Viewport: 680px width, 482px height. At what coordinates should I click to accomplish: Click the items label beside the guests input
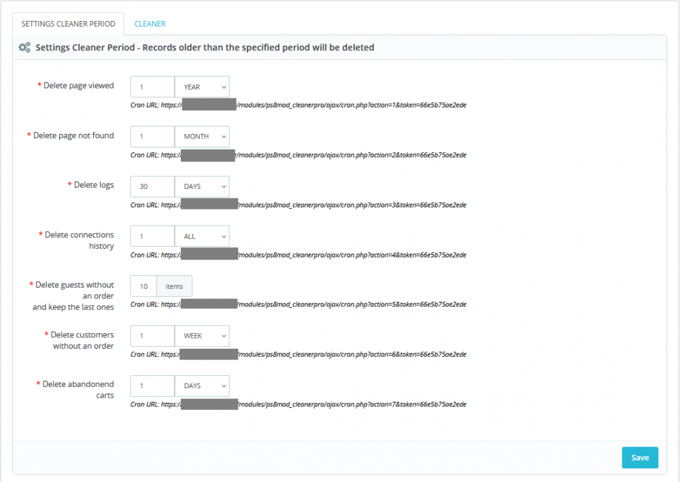[x=174, y=286]
